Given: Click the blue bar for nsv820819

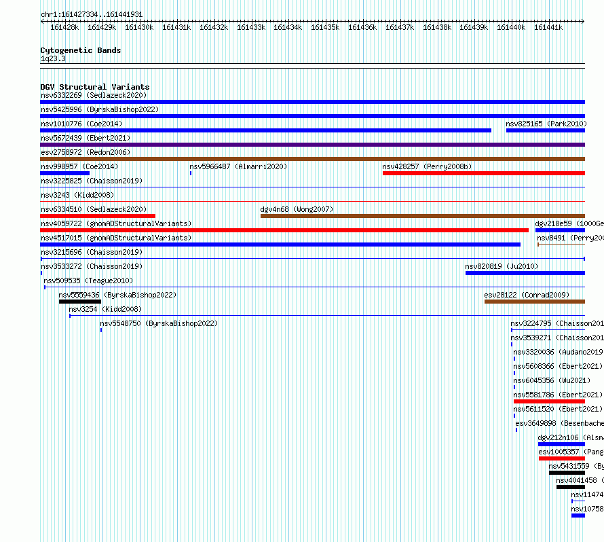Looking at the screenshot, I should pyautogui.click(x=525, y=273).
